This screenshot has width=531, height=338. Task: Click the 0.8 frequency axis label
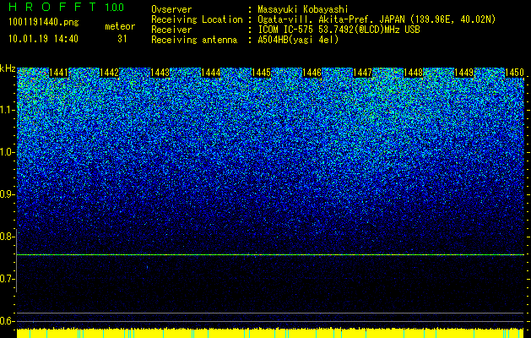[7, 237]
